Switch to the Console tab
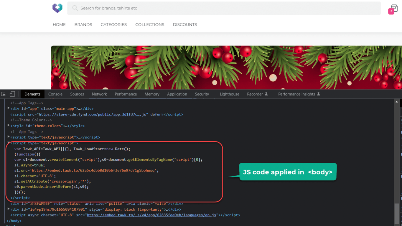Image resolution: width=402 pixels, height=226 pixels. [x=55, y=94]
